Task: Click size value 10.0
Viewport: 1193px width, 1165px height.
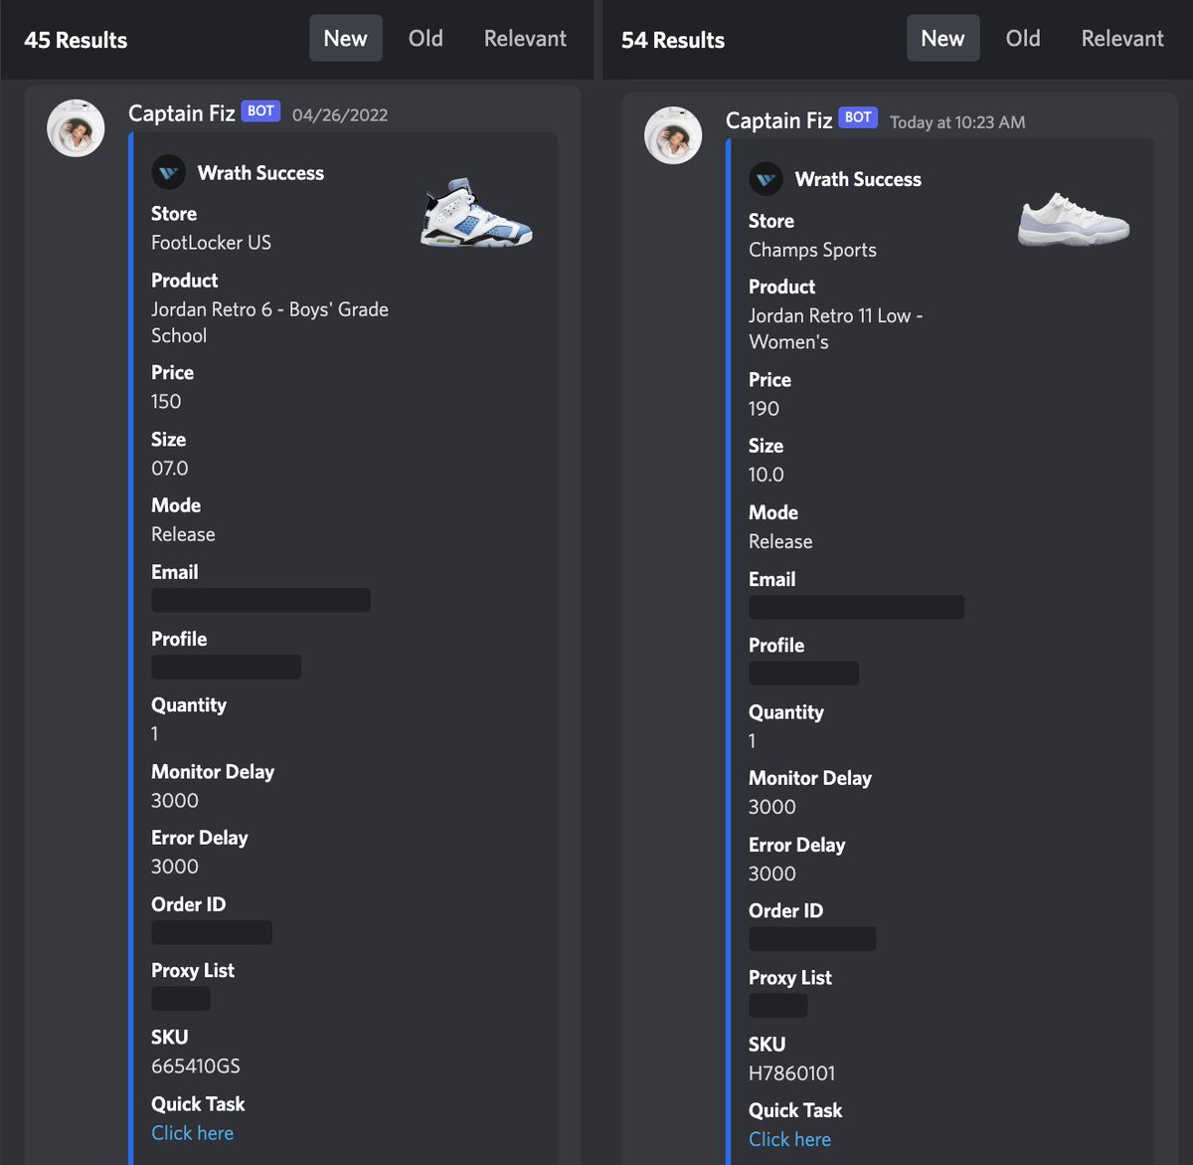Action: tap(767, 475)
